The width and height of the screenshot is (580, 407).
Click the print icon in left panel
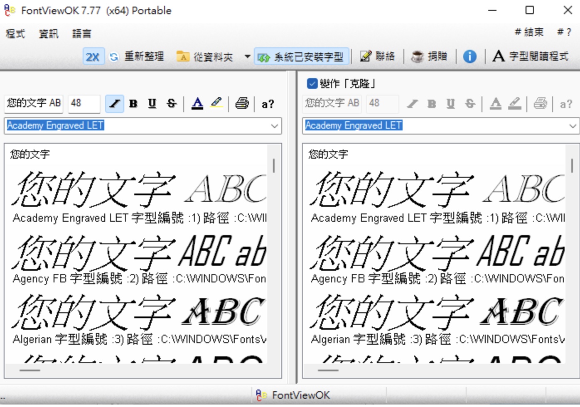pyautogui.click(x=242, y=103)
